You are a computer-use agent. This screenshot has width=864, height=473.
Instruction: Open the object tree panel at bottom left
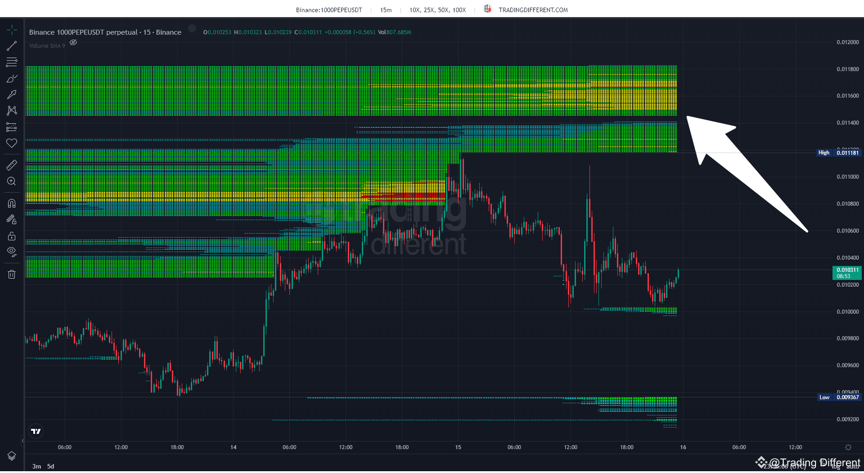(12, 455)
